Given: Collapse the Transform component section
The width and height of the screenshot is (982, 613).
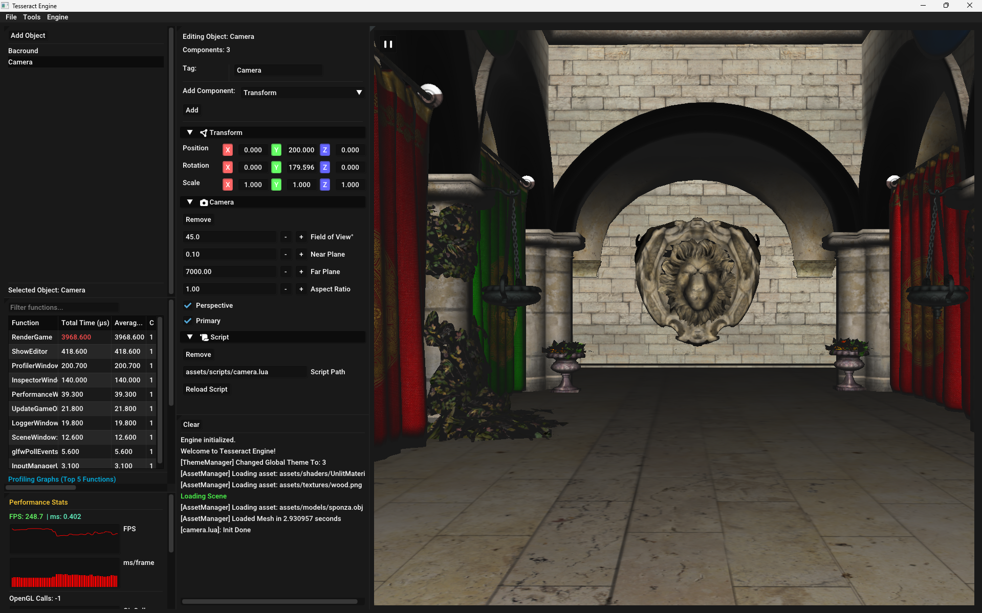Looking at the screenshot, I should point(190,132).
